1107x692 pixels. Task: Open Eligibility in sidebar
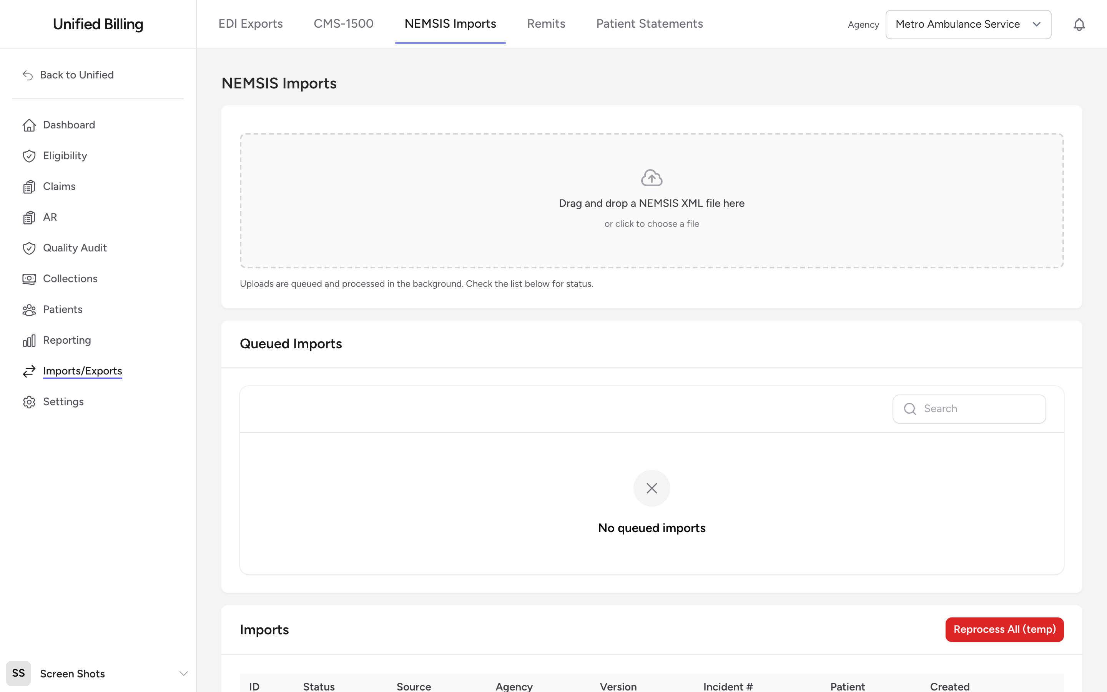(x=65, y=156)
